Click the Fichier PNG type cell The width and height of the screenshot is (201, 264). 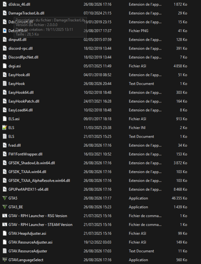pyautogui.click(x=139, y=31)
